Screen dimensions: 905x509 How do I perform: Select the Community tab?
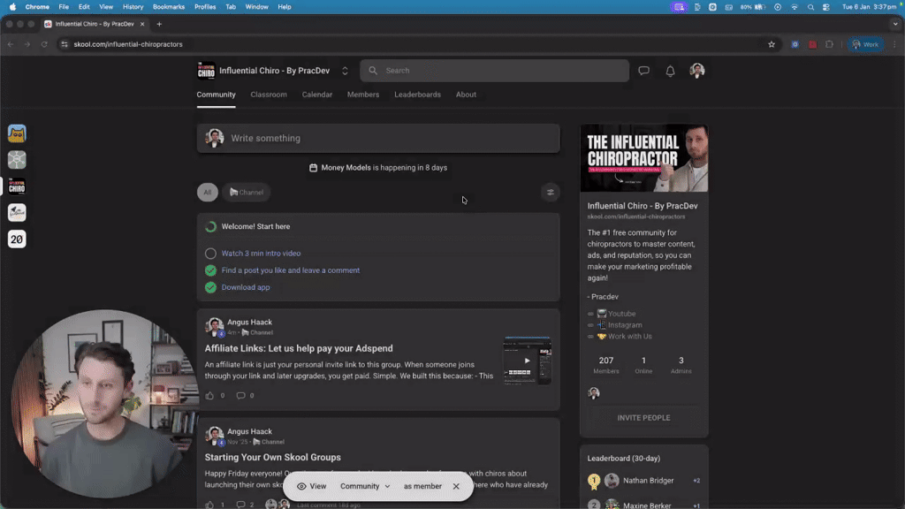(x=216, y=95)
